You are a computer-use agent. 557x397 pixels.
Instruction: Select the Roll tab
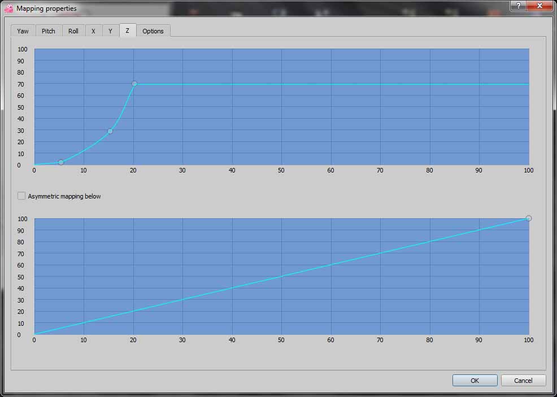tap(73, 31)
